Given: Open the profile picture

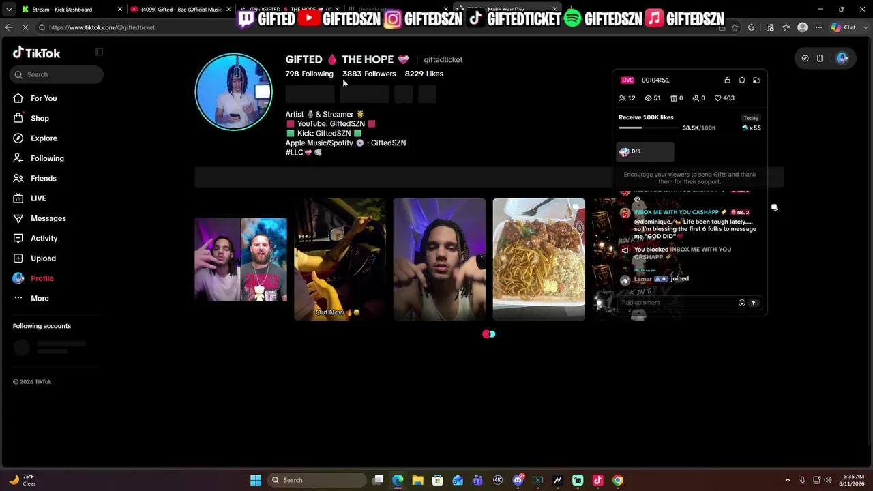Looking at the screenshot, I should coord(233,91).
